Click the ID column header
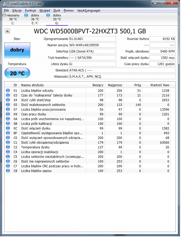The width and height of the screenshot is (181, 237). [15, 85]
